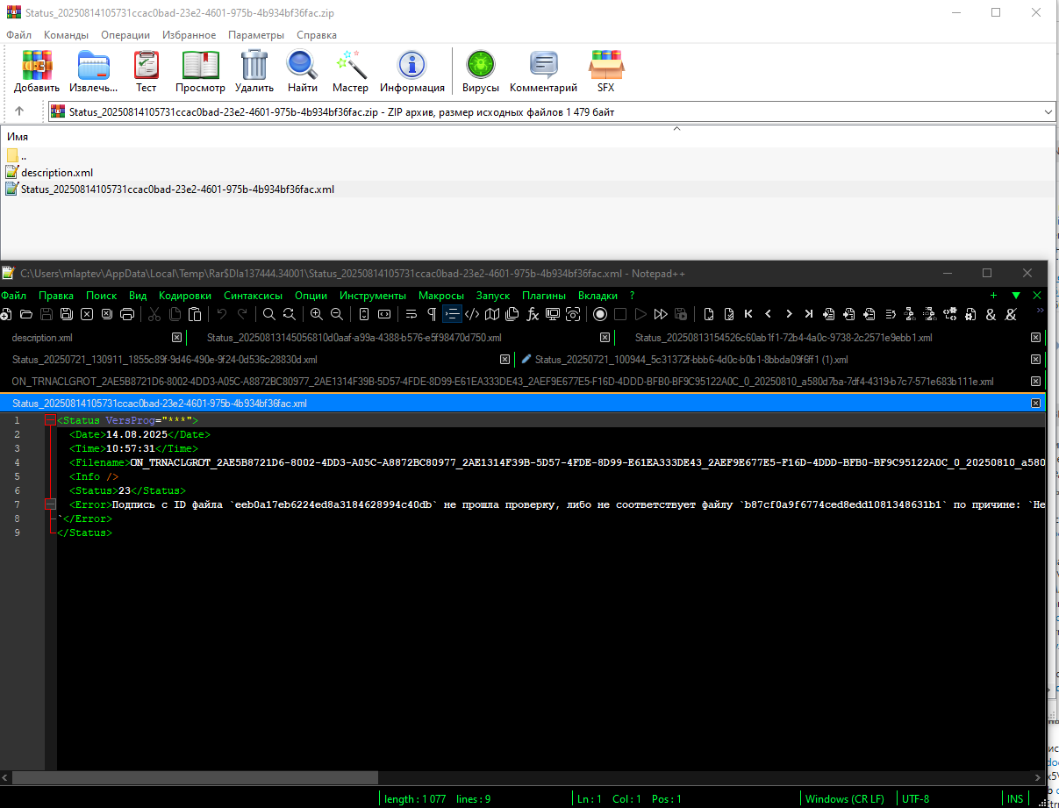Open the Кодировки menu in Notepad++

[185, 296]
